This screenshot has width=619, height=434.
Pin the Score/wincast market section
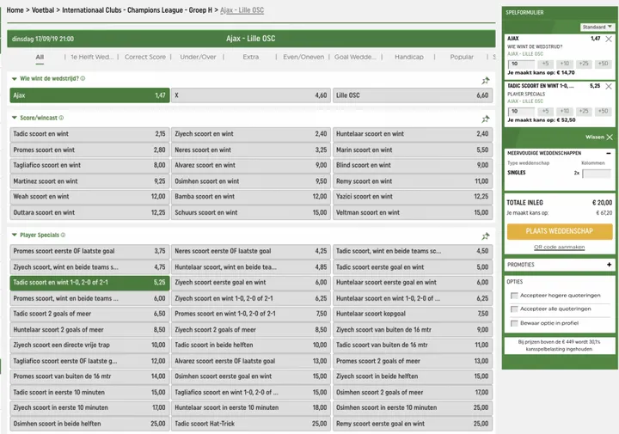pyautogui.click(x=486, y=119)
